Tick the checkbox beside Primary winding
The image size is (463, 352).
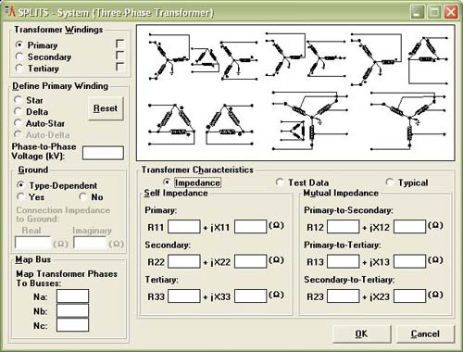point(119,44)
